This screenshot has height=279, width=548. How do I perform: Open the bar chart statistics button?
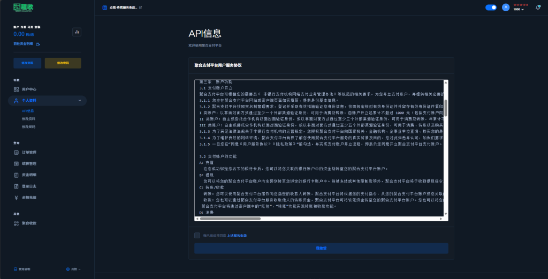[77, 32]
